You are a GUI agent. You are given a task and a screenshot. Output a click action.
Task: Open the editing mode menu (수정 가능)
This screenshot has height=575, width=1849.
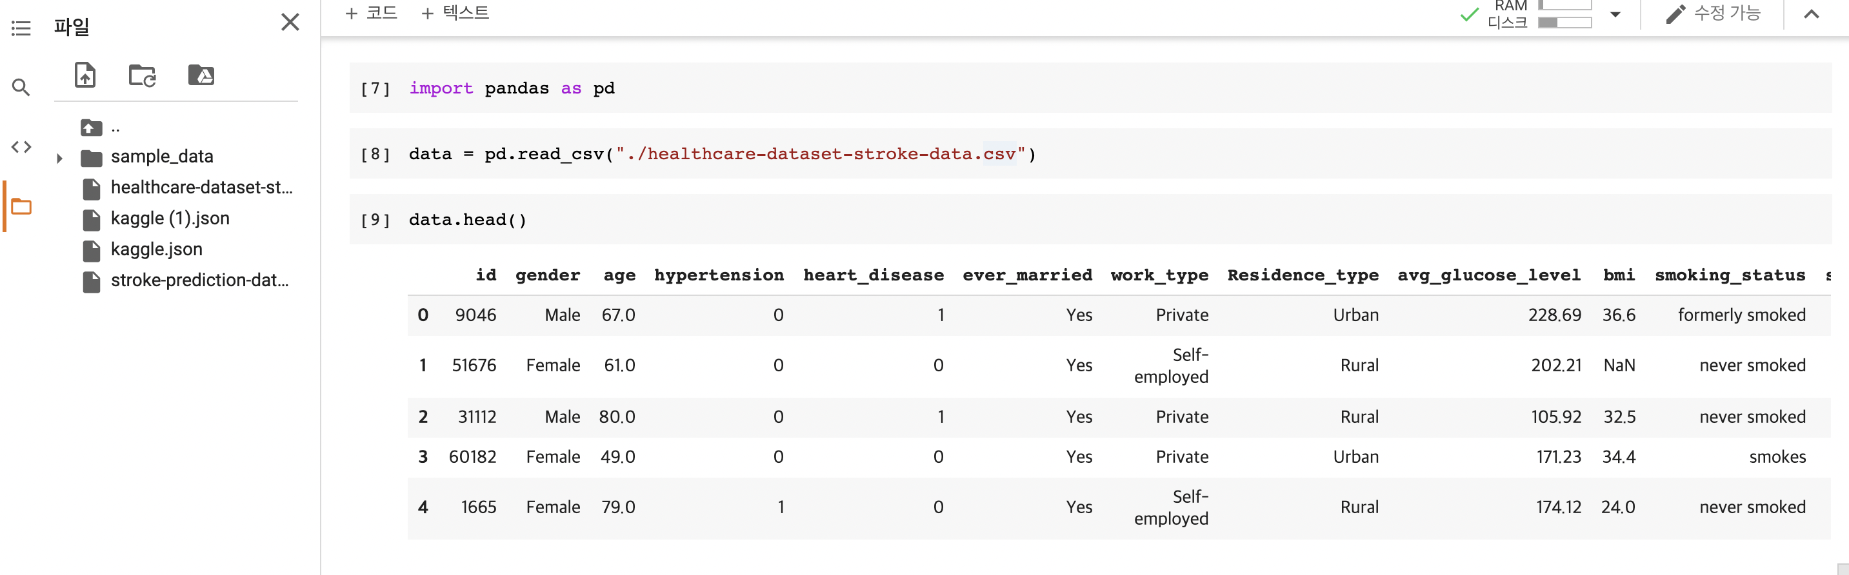click(1713, 14)
